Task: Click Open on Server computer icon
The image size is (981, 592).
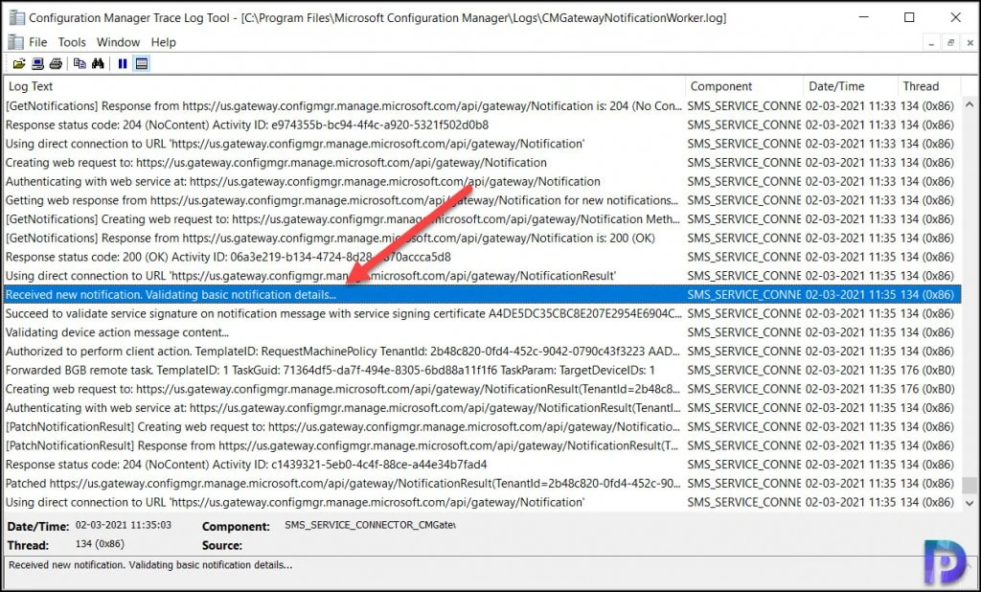Action: click(x=37, y=63)
